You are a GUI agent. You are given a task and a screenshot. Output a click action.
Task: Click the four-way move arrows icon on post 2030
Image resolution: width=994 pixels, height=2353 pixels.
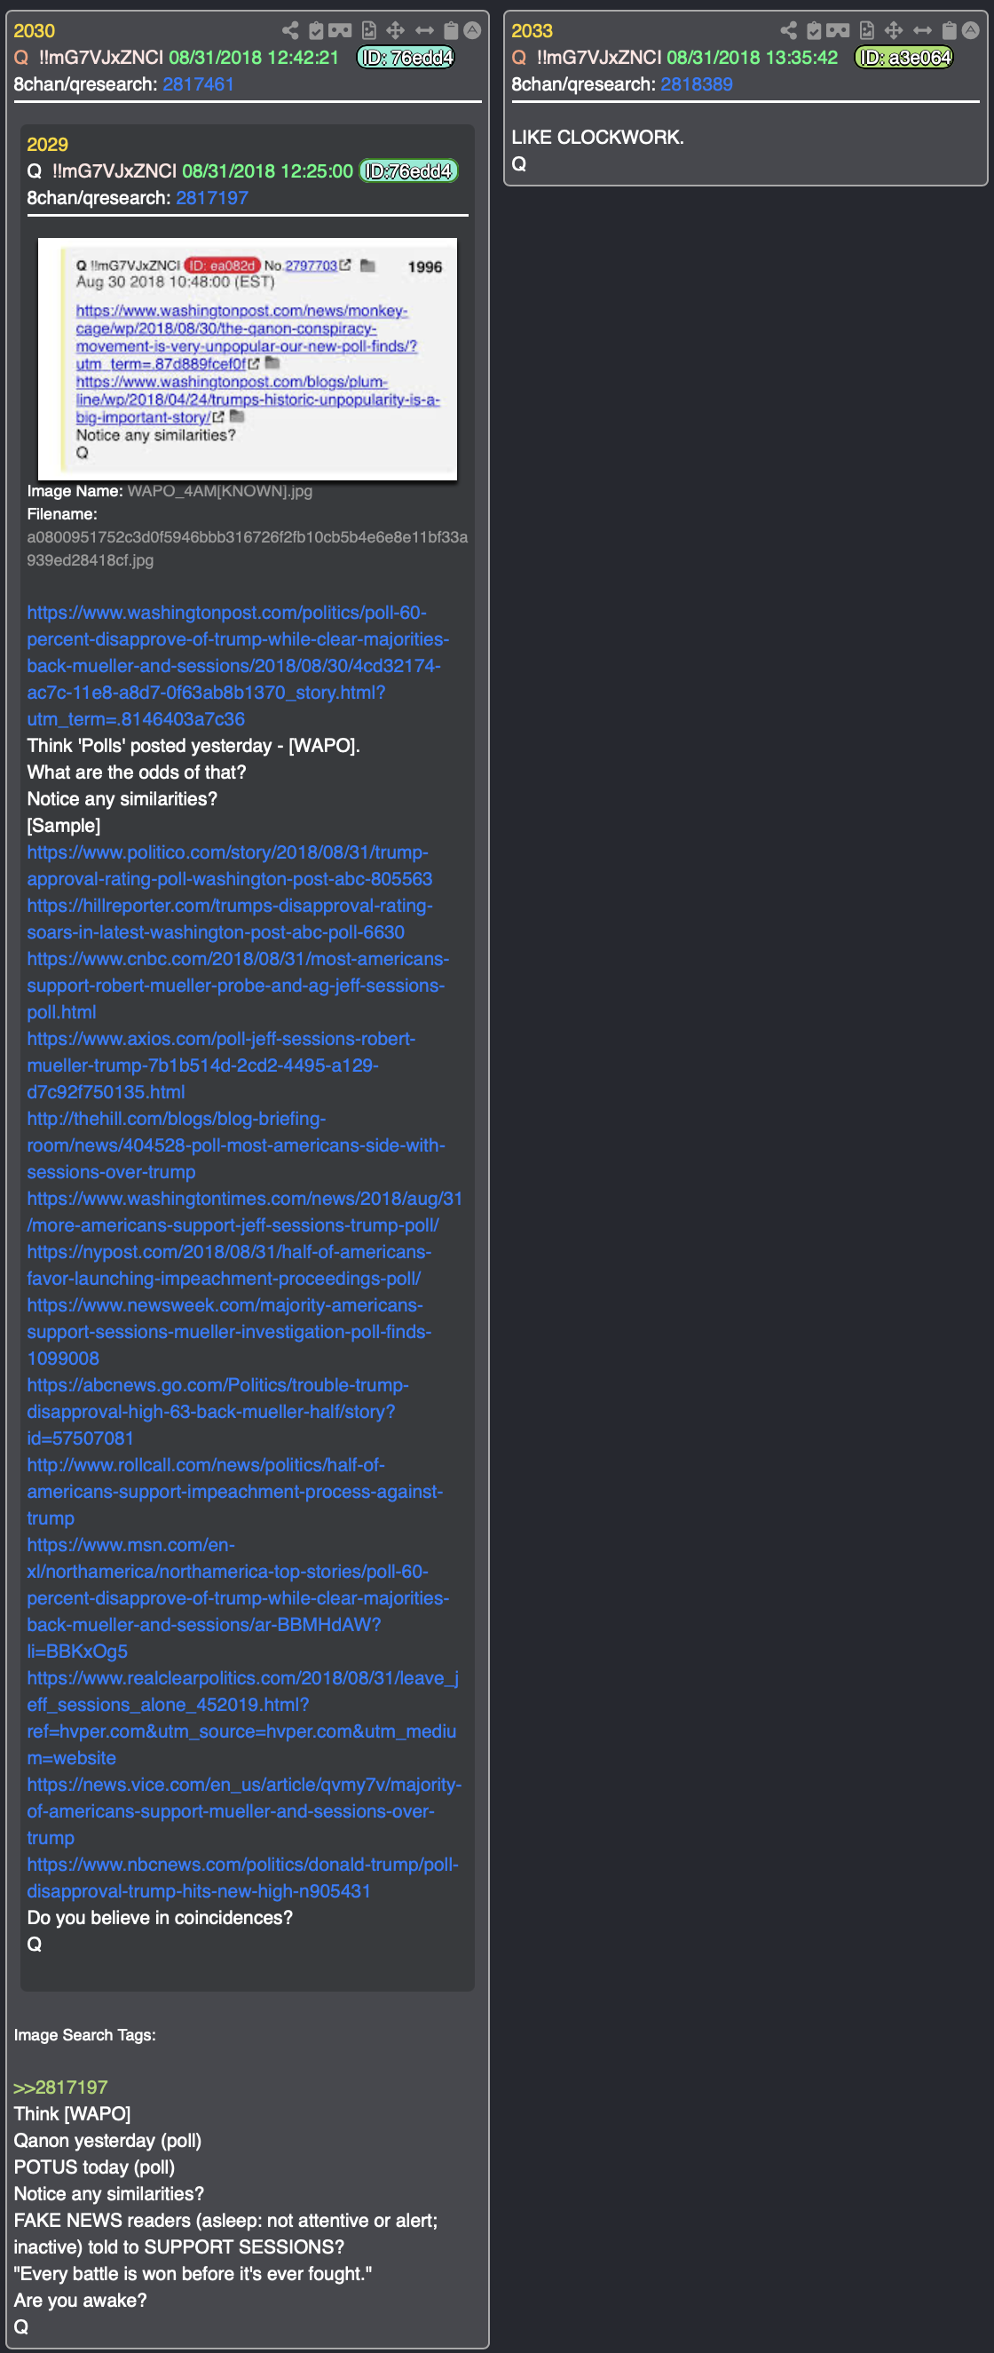tap(395, 30)
